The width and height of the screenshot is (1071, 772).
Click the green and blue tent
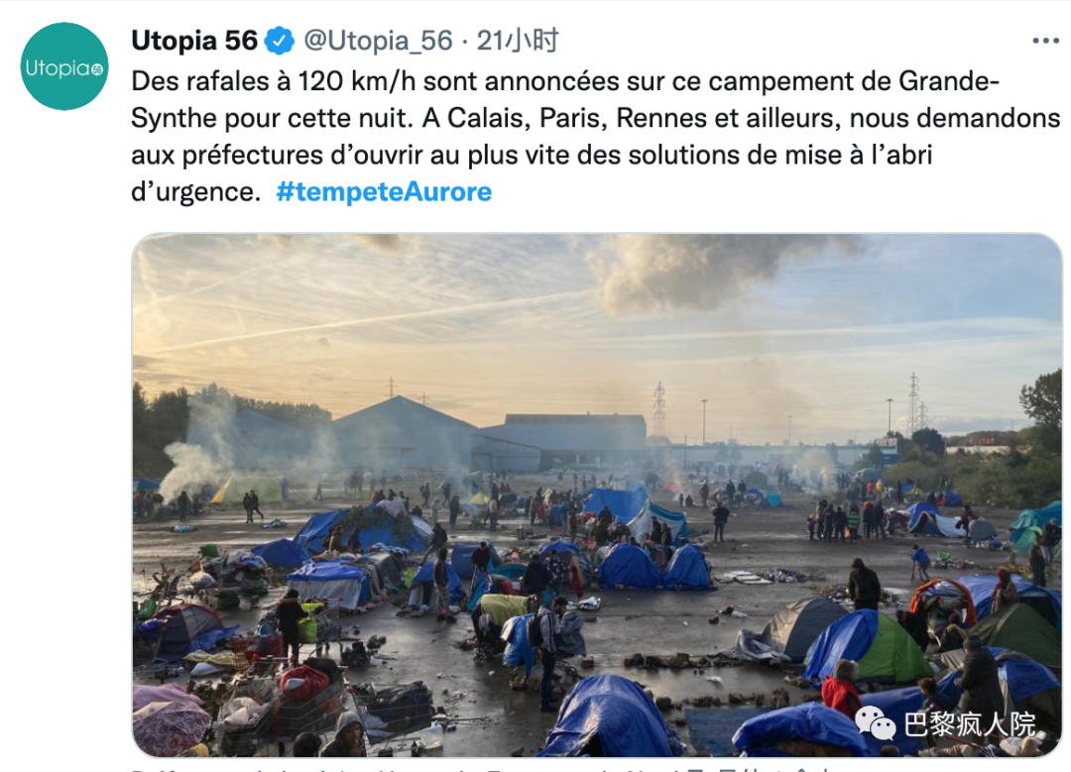tap(869, 646)
